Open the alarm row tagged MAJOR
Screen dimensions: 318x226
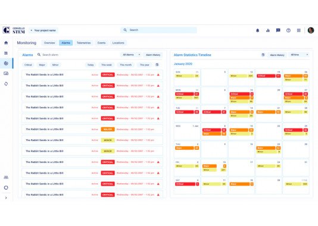point(92,129)
